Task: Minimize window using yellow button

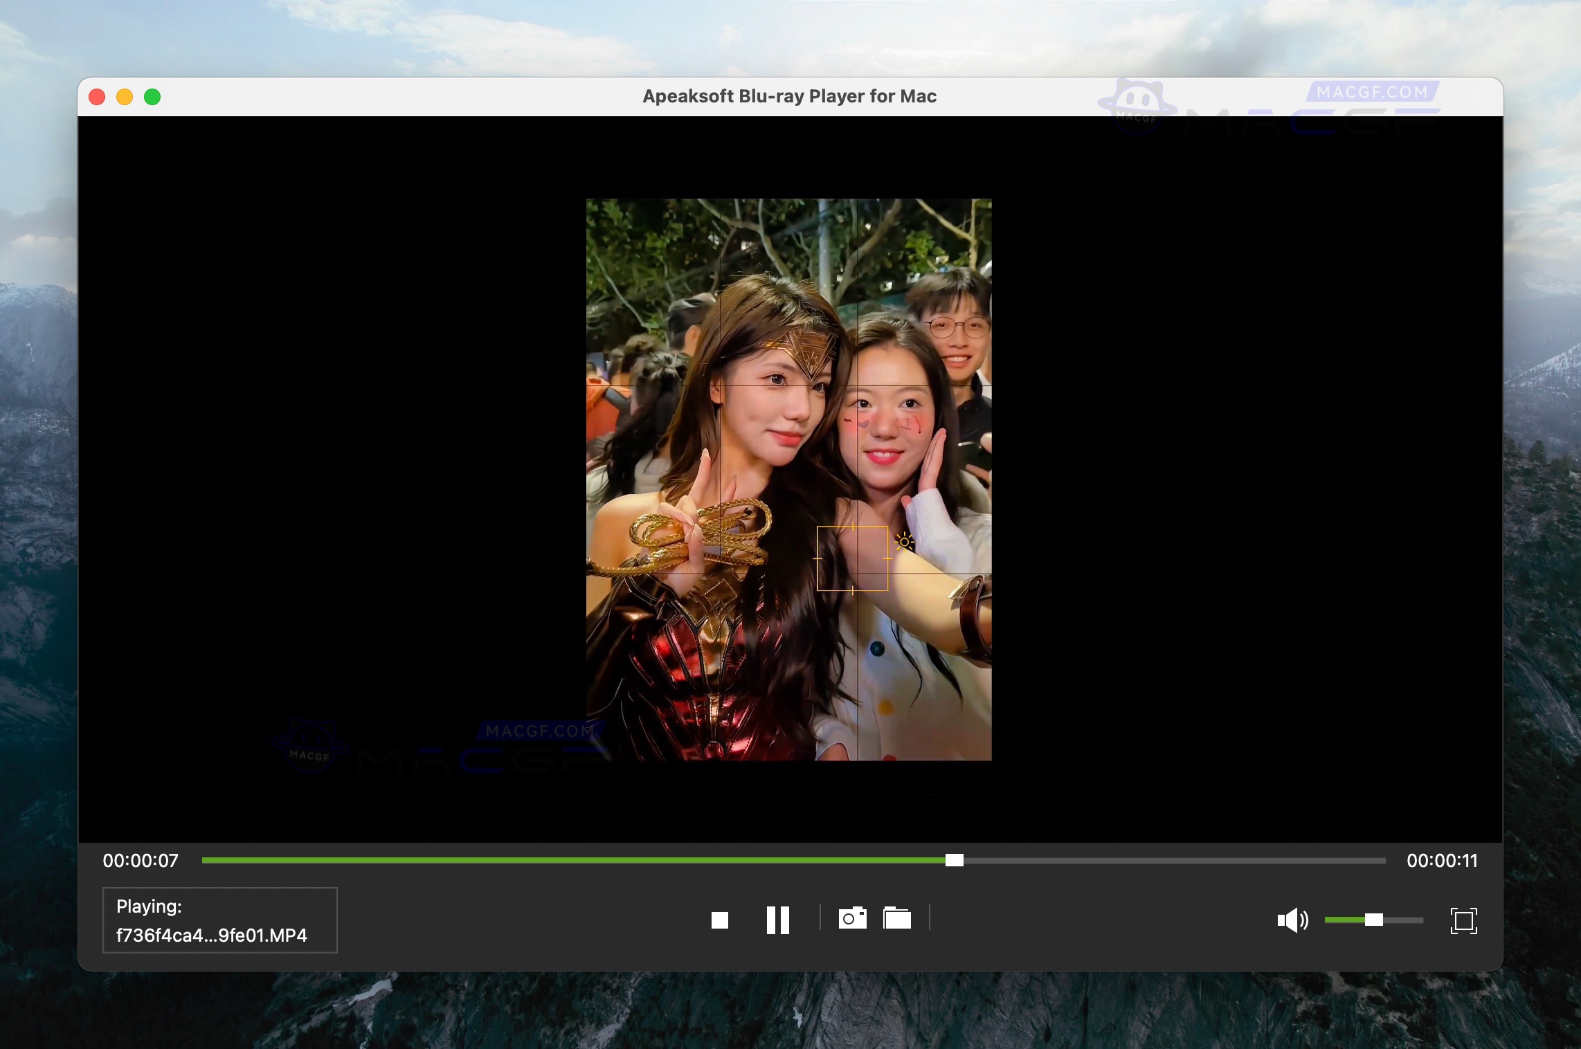Action: pyautogui.click(x=125, y=97)
